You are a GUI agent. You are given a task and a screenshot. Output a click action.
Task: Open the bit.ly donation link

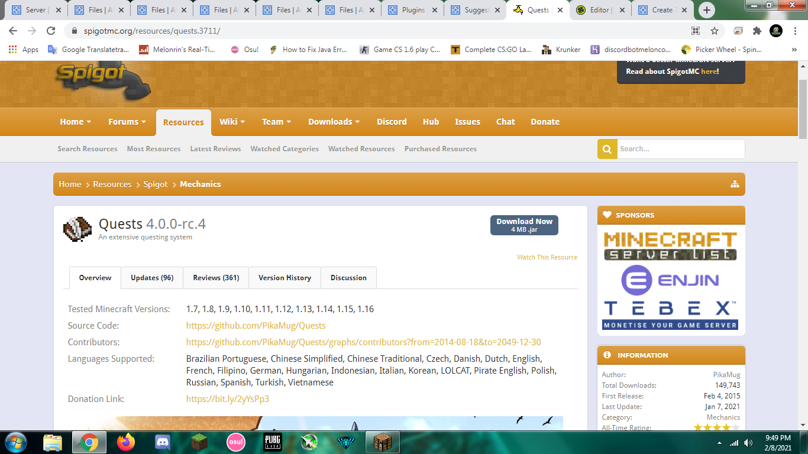[x=228, y=399]
